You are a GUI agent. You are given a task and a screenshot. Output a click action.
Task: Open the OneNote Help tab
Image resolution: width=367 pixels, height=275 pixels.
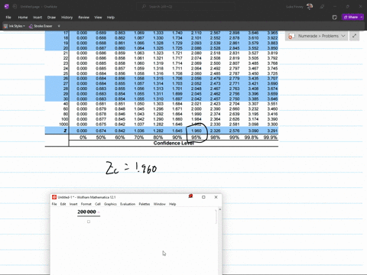click(111, 18)
